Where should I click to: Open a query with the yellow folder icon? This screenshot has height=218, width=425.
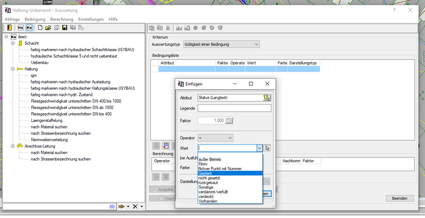pos(48,28)
